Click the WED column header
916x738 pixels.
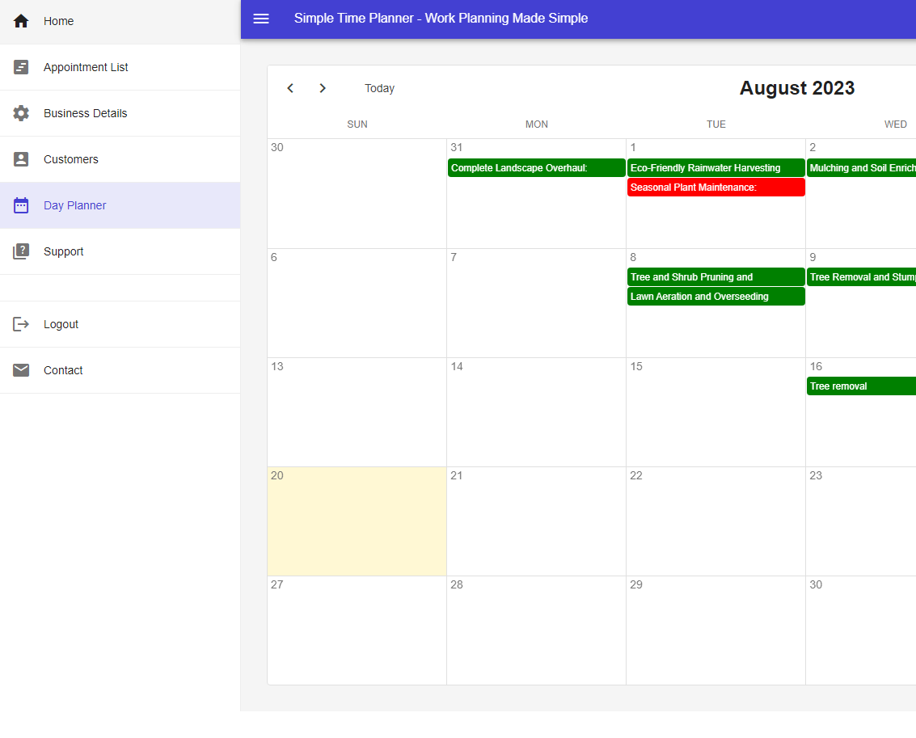click(x=895, y=124)
